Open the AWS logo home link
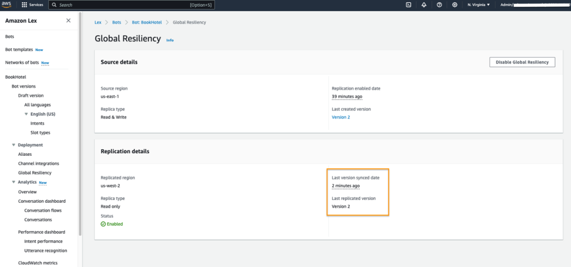Screen dimensions: 571x267 [7, 4]
